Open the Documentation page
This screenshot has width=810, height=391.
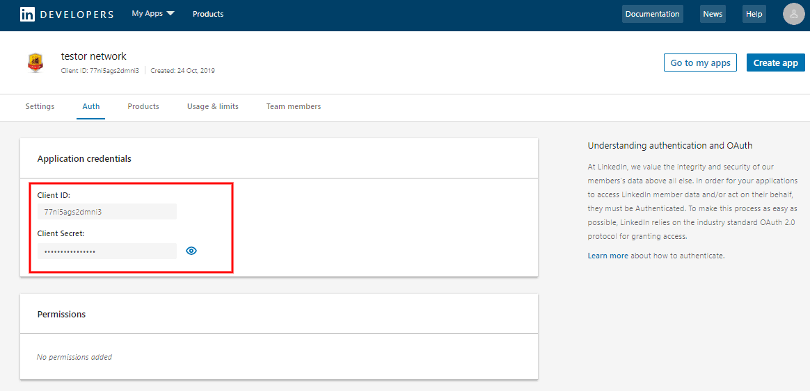point(653,14)
